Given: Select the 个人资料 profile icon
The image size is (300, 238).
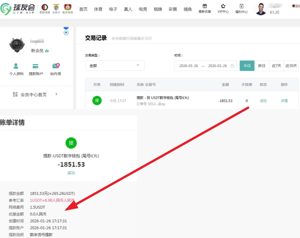Looking at the screenshot, I should (x=16, y=66).
